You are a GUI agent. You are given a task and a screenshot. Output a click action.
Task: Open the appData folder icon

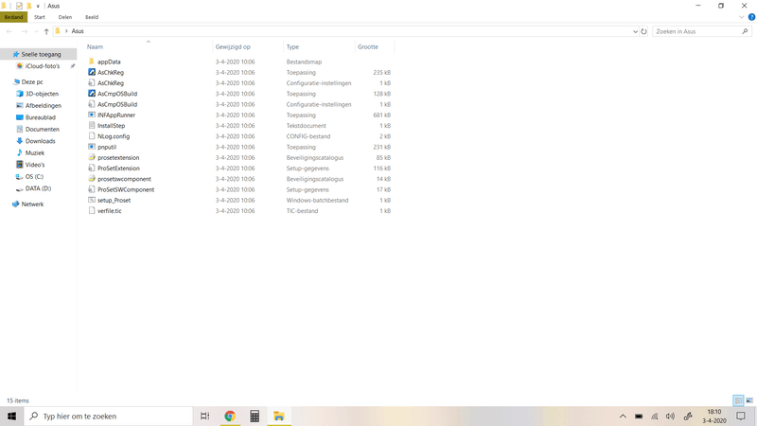pyautogui.click(x=91, y=62)
